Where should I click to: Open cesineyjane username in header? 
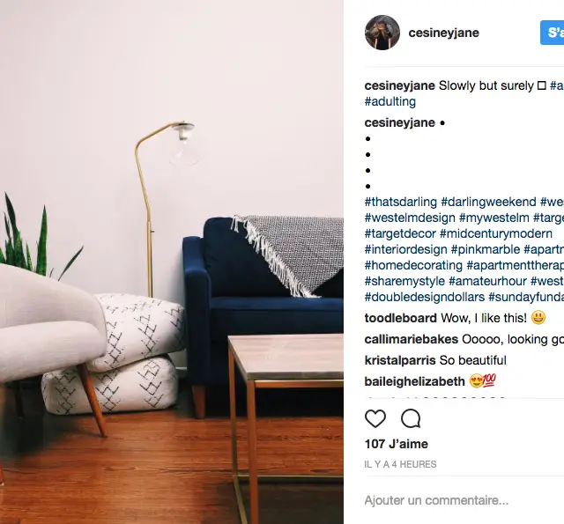[443, 33]
